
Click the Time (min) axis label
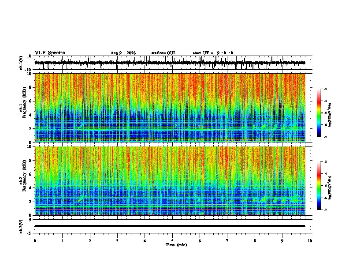[x=176, y=245]
